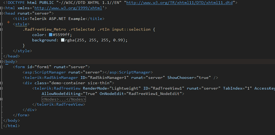
Task: Collapse the demo-container div region
Action: [x=1, y=83]
